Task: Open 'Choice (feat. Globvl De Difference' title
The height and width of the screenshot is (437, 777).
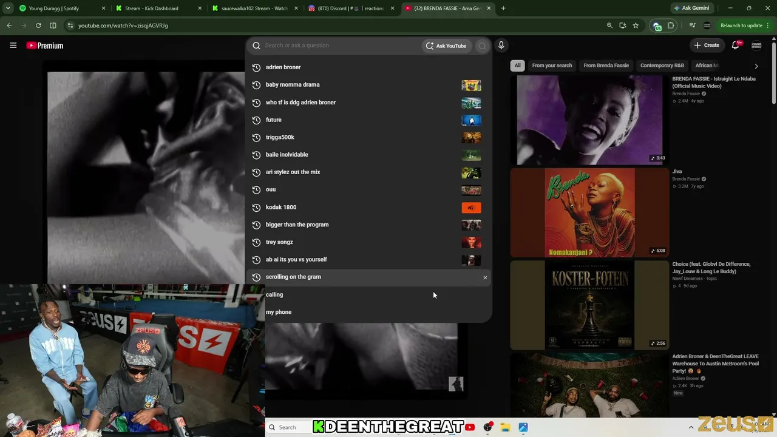Action: (x=711, y=268)
